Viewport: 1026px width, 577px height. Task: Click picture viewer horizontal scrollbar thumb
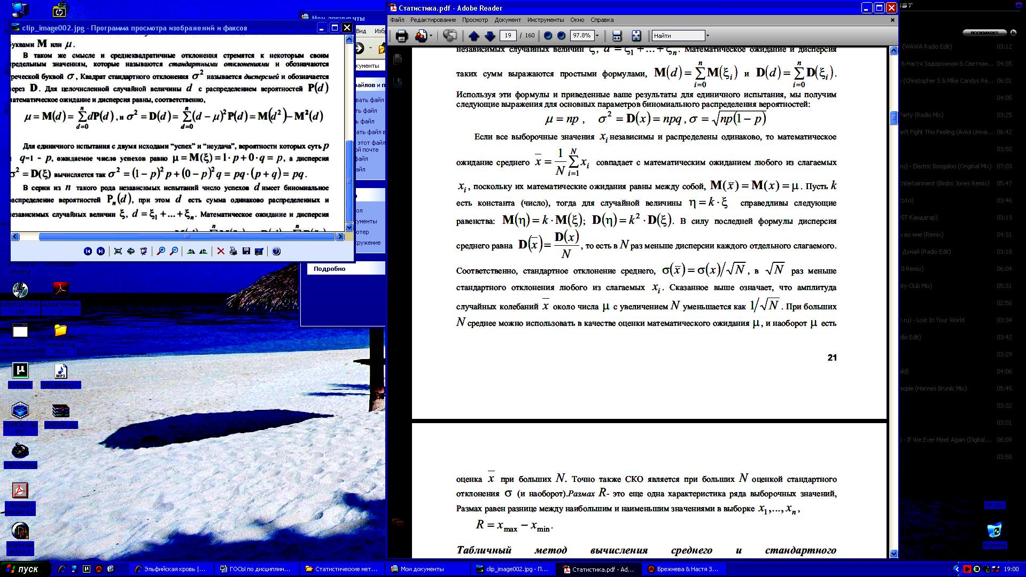point(187,236)
